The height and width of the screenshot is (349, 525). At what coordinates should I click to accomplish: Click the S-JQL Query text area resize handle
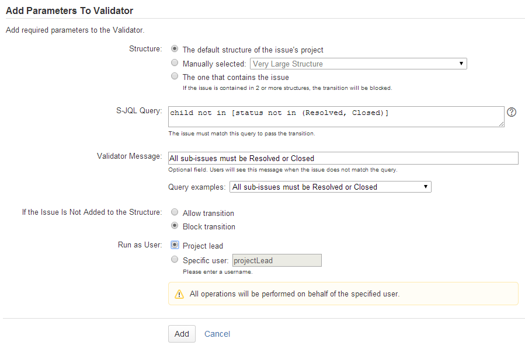pos(502,124)
